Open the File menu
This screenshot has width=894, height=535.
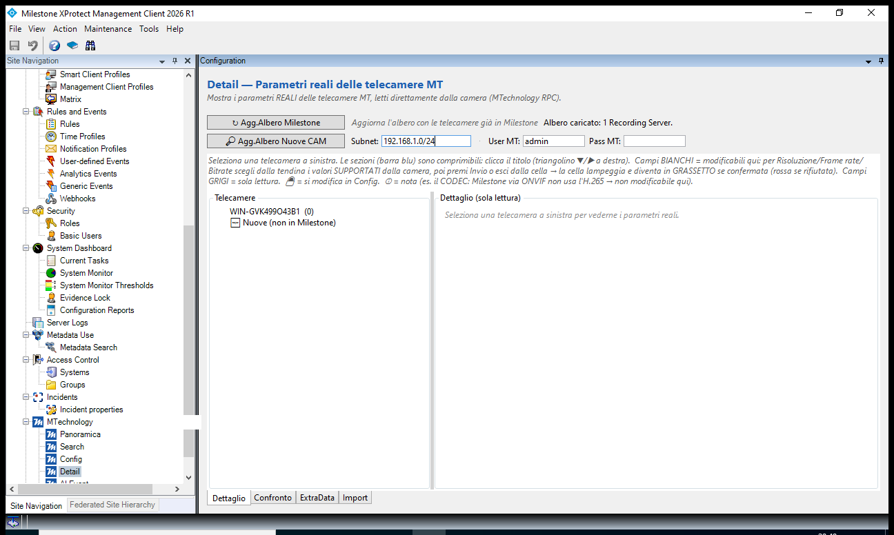(15, 29)
